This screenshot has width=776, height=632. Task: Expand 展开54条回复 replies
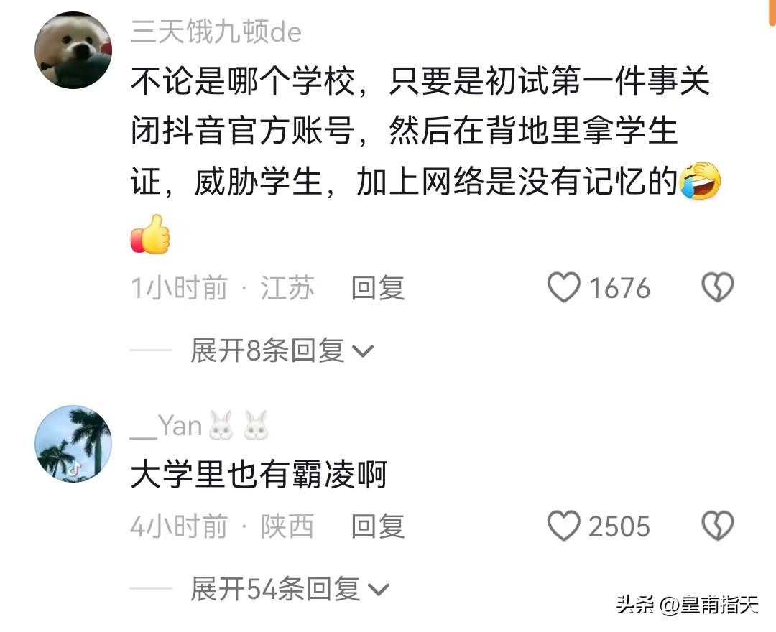click(x=290, y=589)
